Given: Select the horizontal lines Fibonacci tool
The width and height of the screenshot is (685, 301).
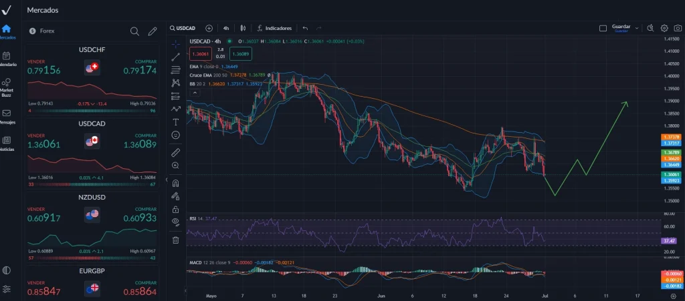Looking at the screenshot, I should [176, 69].
